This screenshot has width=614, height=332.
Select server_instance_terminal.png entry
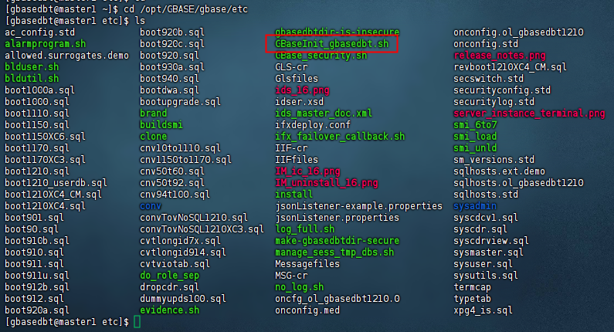tap(529, 113)
